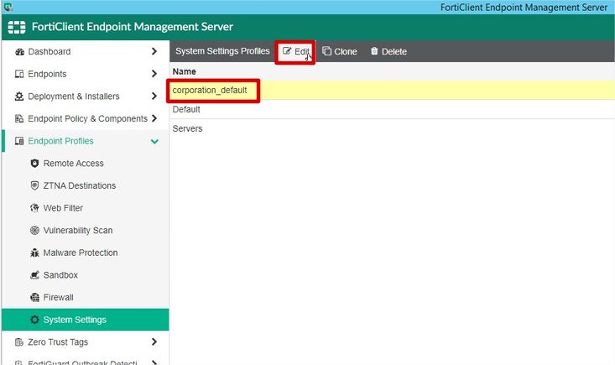Go to Firewall profiles
615x365 pixels.
point(59,298)
